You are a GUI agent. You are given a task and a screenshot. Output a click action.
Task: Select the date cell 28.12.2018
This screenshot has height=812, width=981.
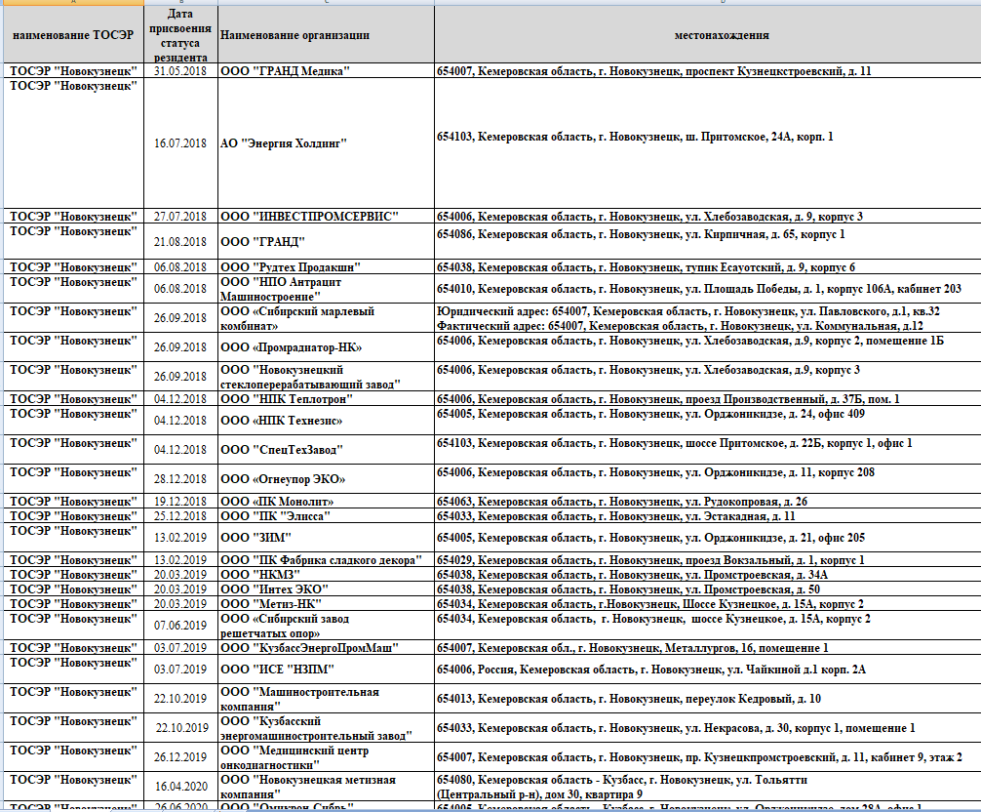180,479
